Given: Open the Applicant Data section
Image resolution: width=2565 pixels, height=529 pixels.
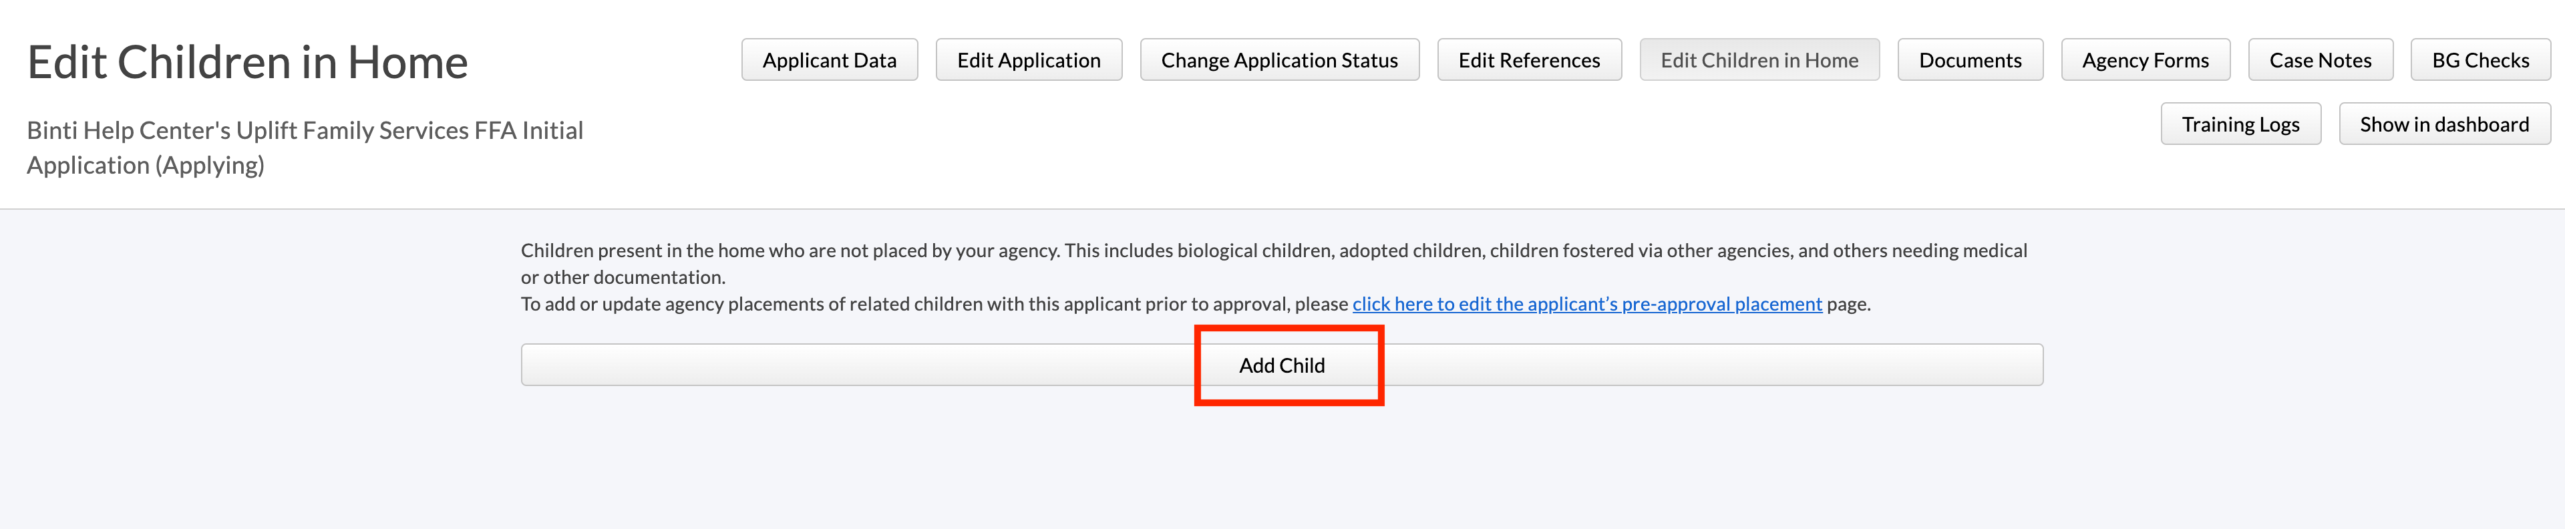Looking at the screenshot, I should (830, 59).
